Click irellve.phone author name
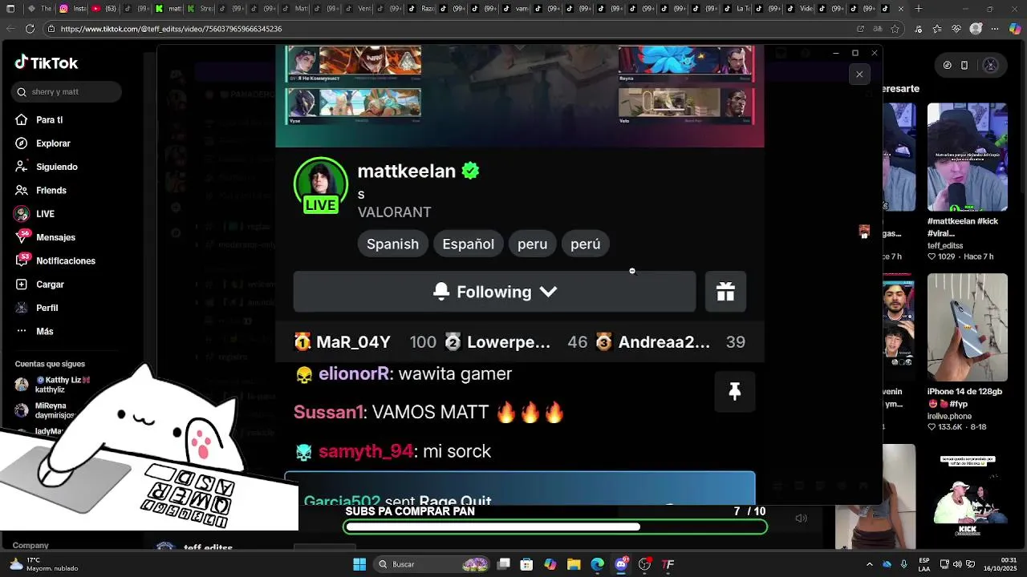The height and width of the screenshot is (577, 1027). click(950, 417)
